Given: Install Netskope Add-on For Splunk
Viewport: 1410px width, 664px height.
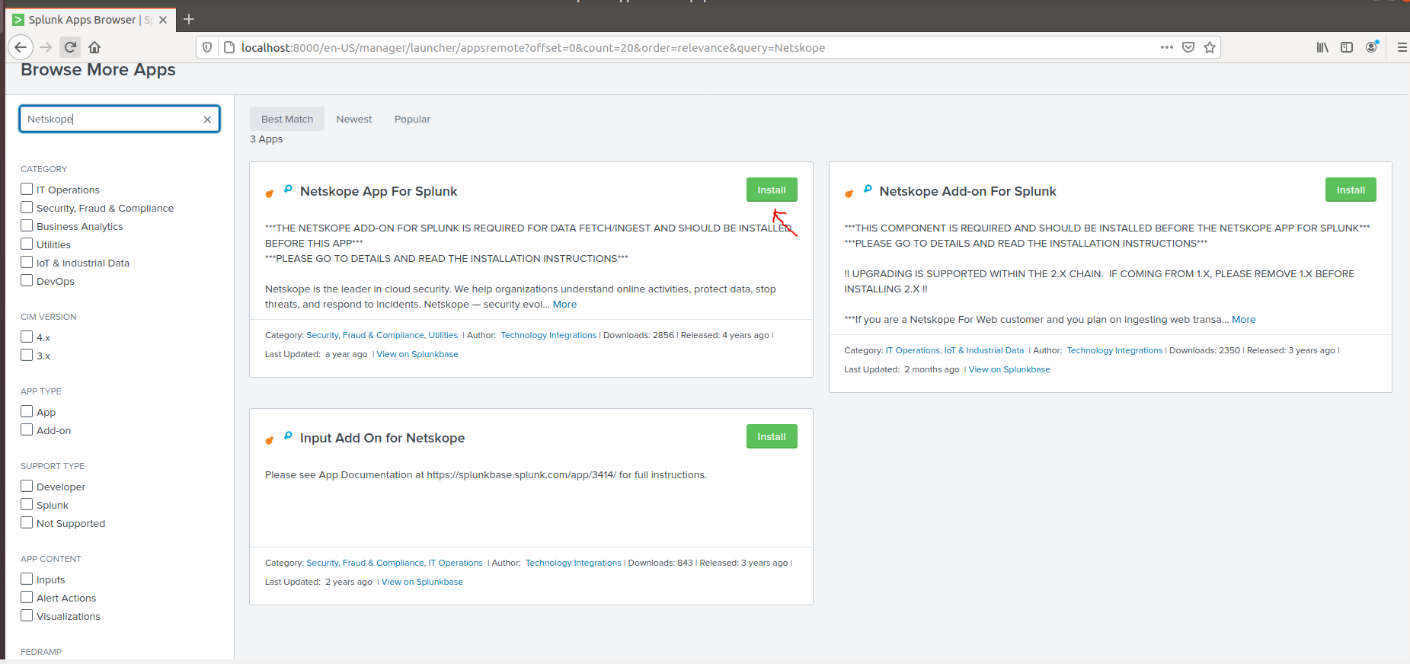Looking at the screenshot, I should [x=1351, y=190].
